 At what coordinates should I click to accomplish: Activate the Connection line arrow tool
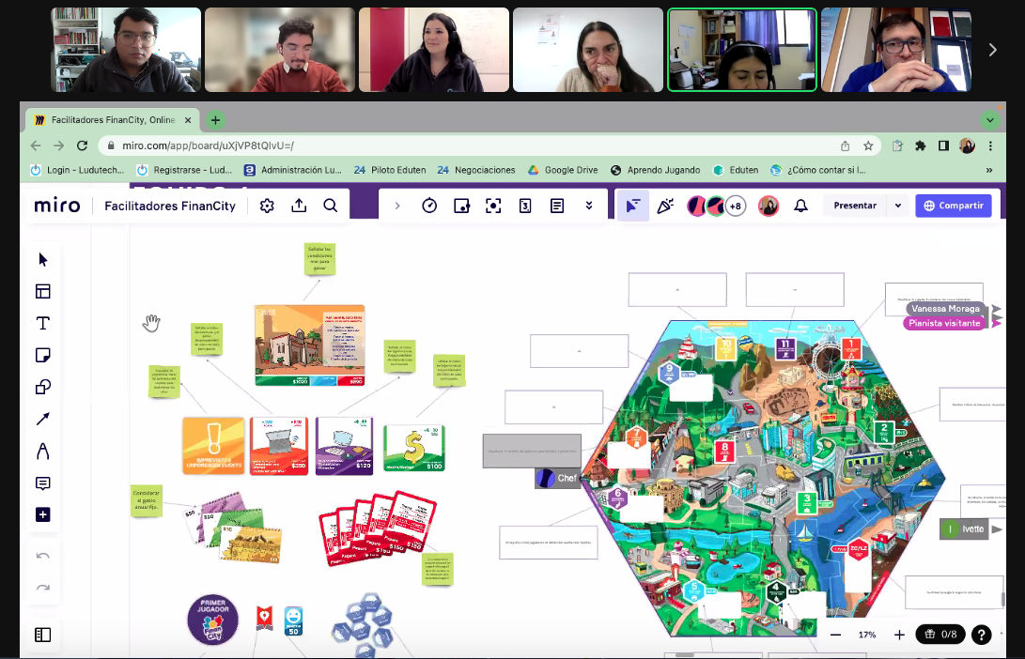coord(43,420)
